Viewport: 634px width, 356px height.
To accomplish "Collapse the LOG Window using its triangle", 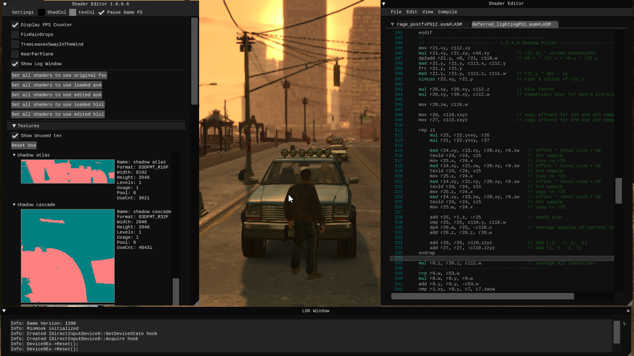I will coord(4,311).
